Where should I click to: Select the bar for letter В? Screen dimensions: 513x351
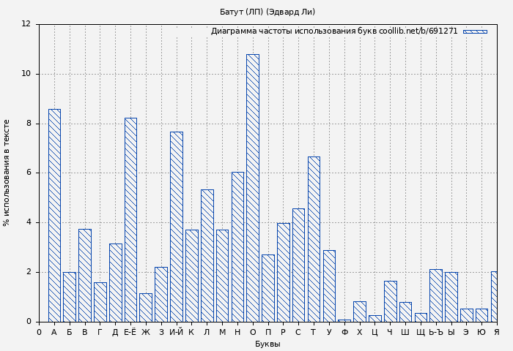85,275
